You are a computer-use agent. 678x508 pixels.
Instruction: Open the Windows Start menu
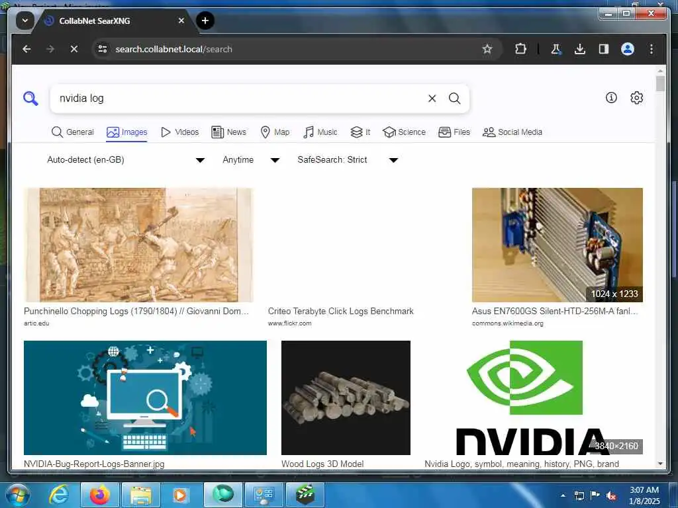17,495
